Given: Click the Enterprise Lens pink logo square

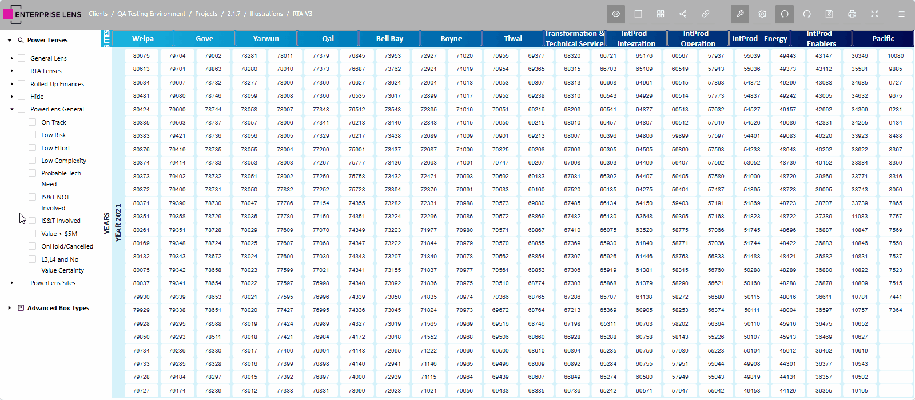Looking at the screenshot, I should [8, 14].
